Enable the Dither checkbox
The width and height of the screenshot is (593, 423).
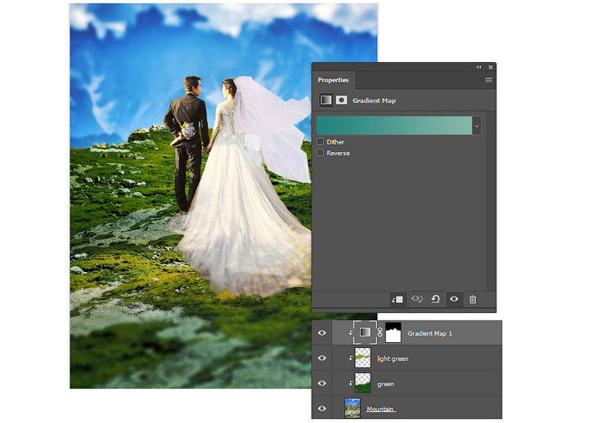[321, 141]
